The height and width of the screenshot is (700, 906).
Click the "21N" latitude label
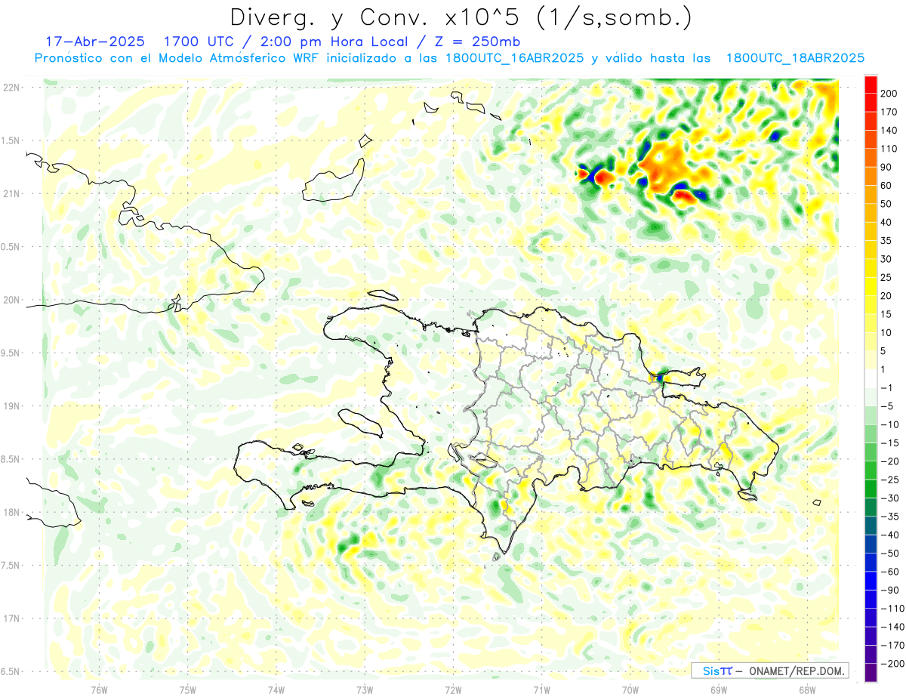point(12,193)
